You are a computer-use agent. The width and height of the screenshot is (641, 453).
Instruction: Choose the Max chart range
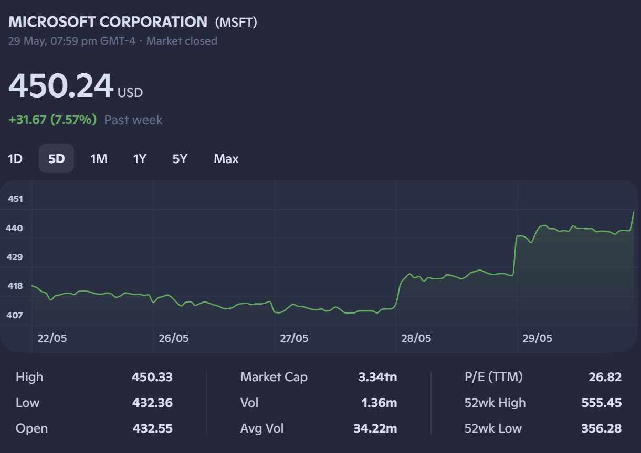(226, 158)
